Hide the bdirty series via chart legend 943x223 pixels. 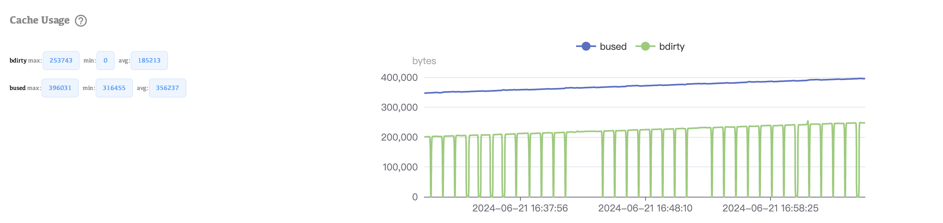coord(660,47)
